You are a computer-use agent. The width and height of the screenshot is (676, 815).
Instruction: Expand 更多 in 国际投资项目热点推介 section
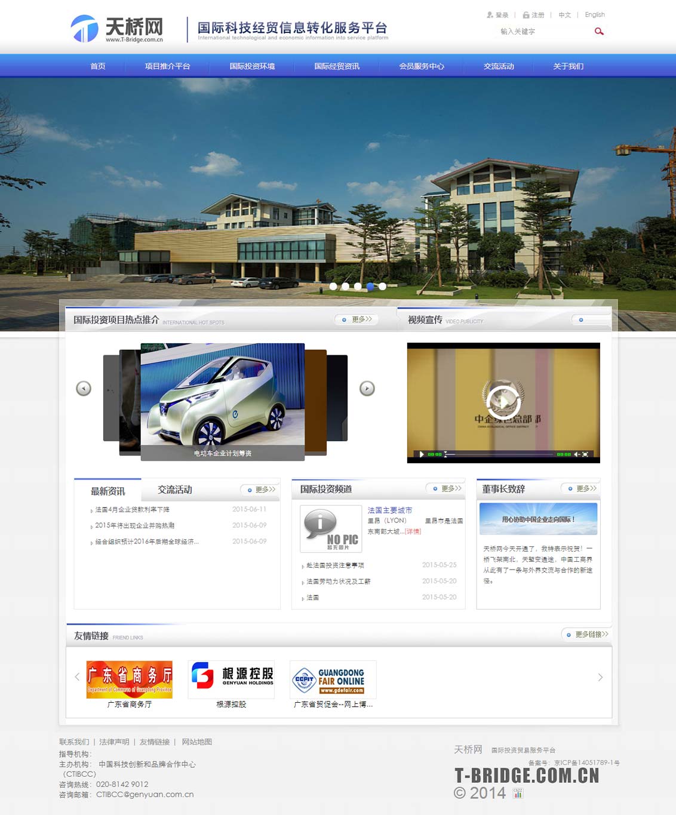[x=357, y=319]
